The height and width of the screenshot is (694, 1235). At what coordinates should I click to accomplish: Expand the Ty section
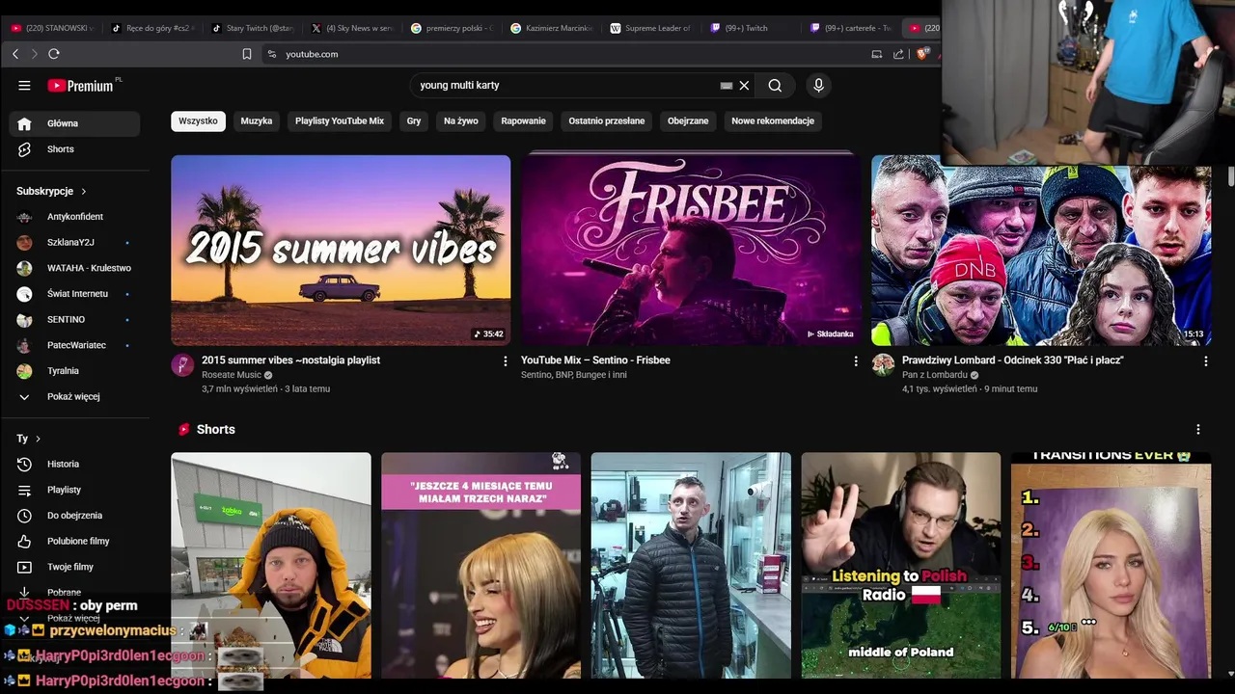click(x=29, y=439)
